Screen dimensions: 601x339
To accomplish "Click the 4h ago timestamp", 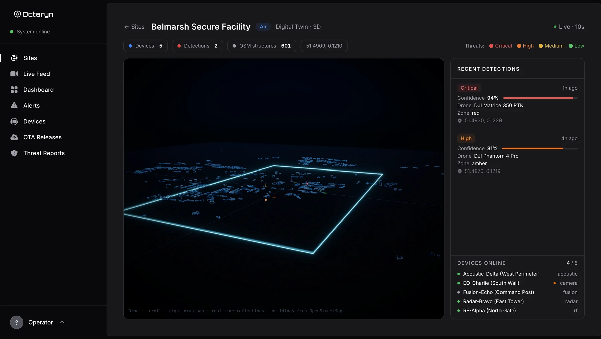I will click(x=569, y=138).
